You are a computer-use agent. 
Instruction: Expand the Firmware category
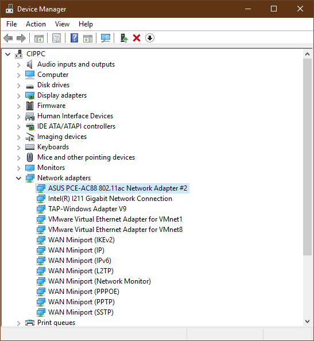pos(19,106)
